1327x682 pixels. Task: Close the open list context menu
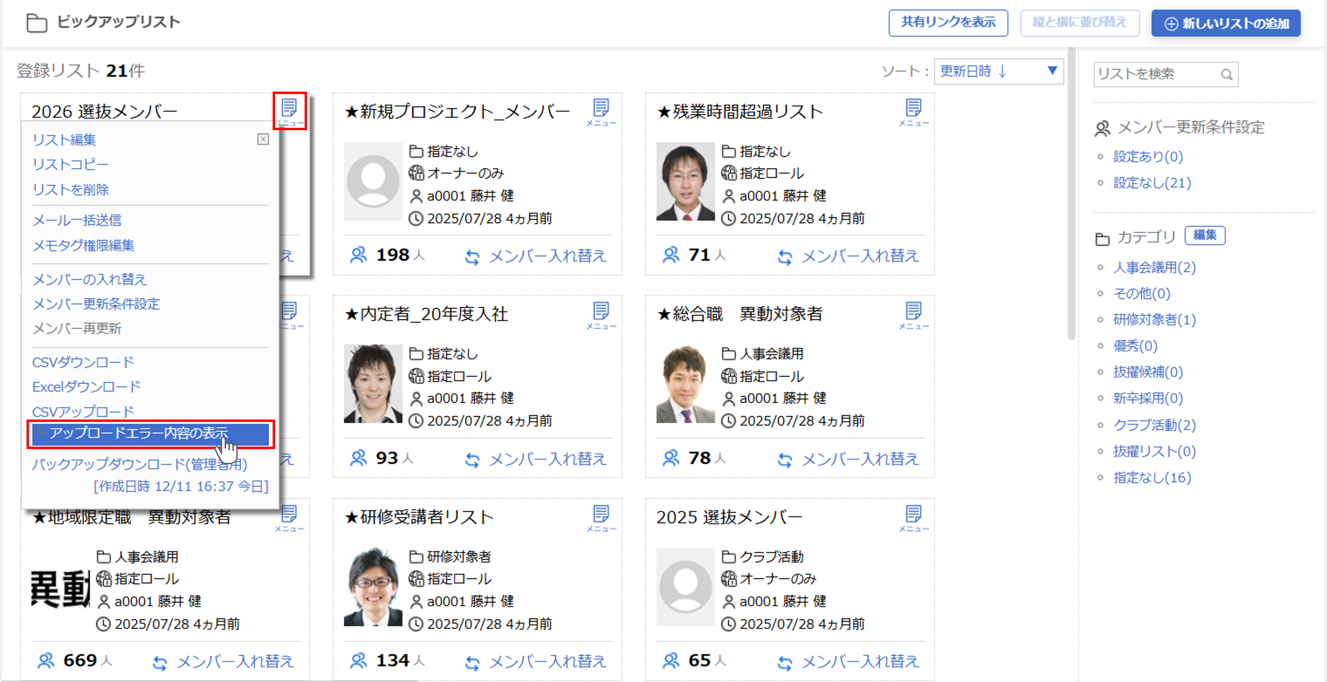[263, 139]
